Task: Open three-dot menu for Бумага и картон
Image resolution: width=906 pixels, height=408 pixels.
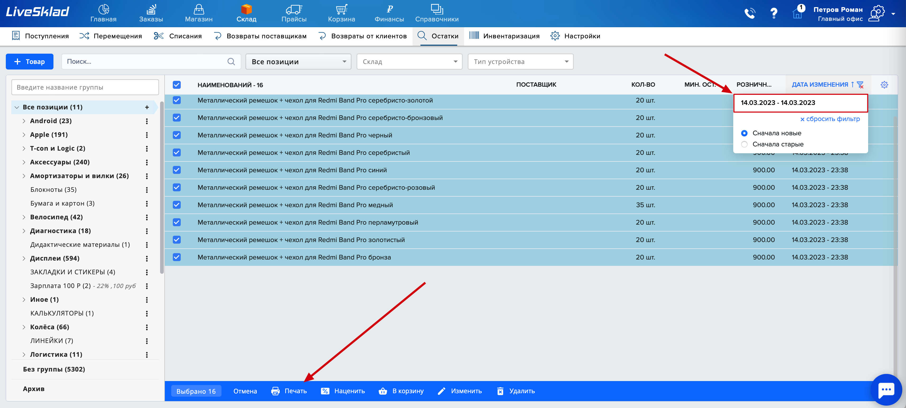Action: [x=147, y=204]
